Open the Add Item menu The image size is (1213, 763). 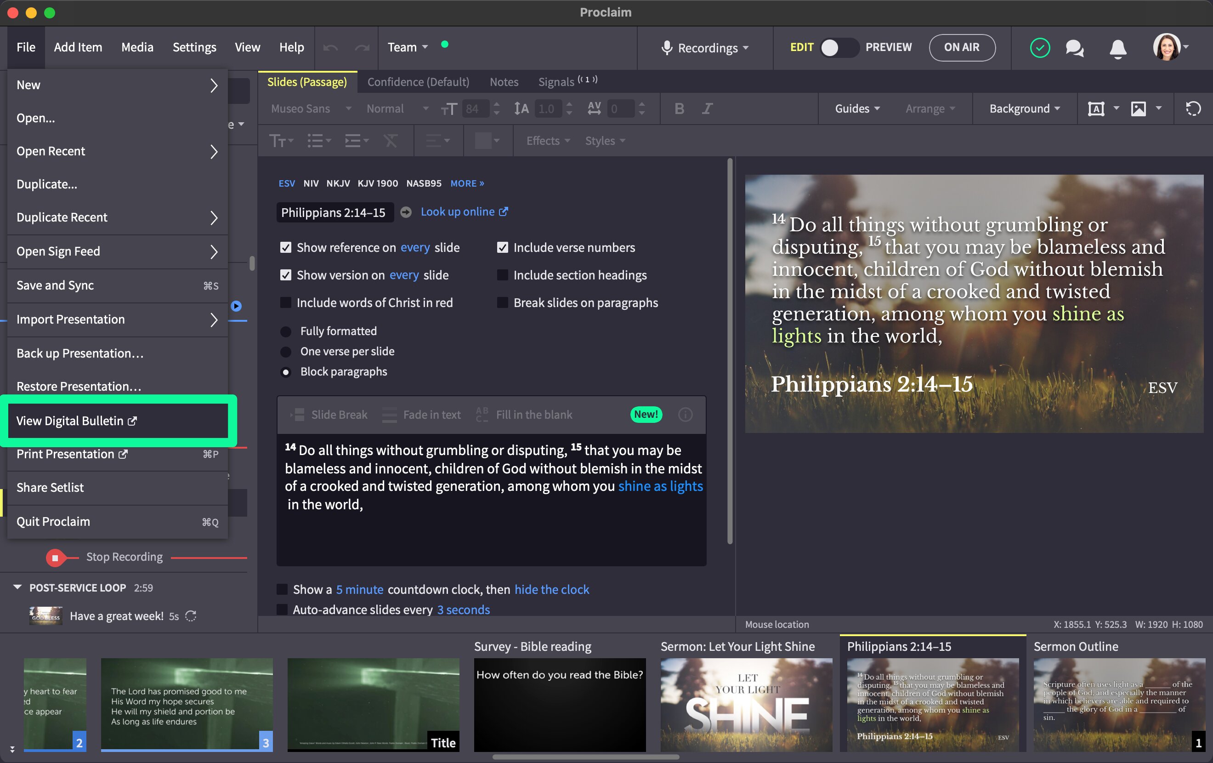pos(78,47)
